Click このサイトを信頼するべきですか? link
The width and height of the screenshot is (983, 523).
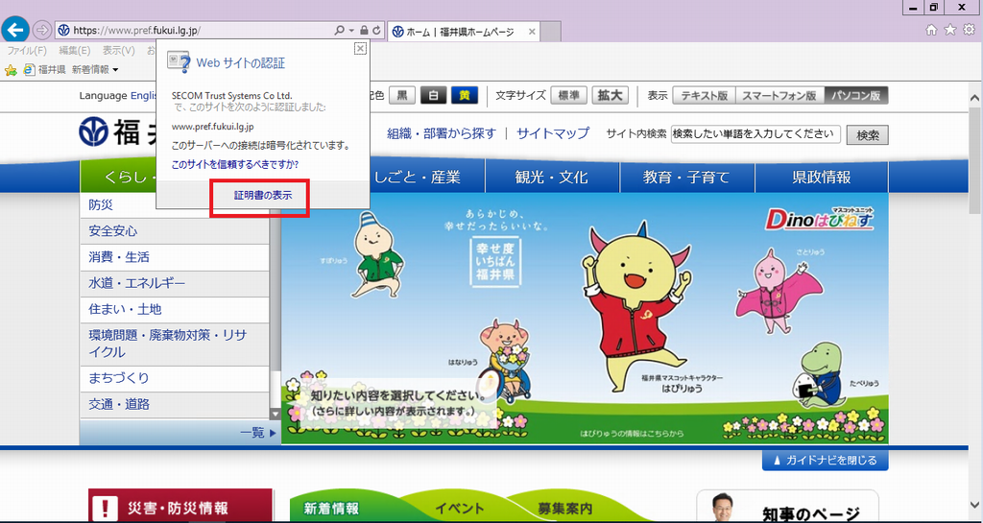coord(235,165)
